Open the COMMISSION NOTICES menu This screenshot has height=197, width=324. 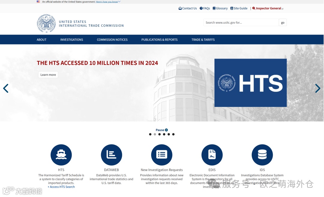(x=112, y=40)
